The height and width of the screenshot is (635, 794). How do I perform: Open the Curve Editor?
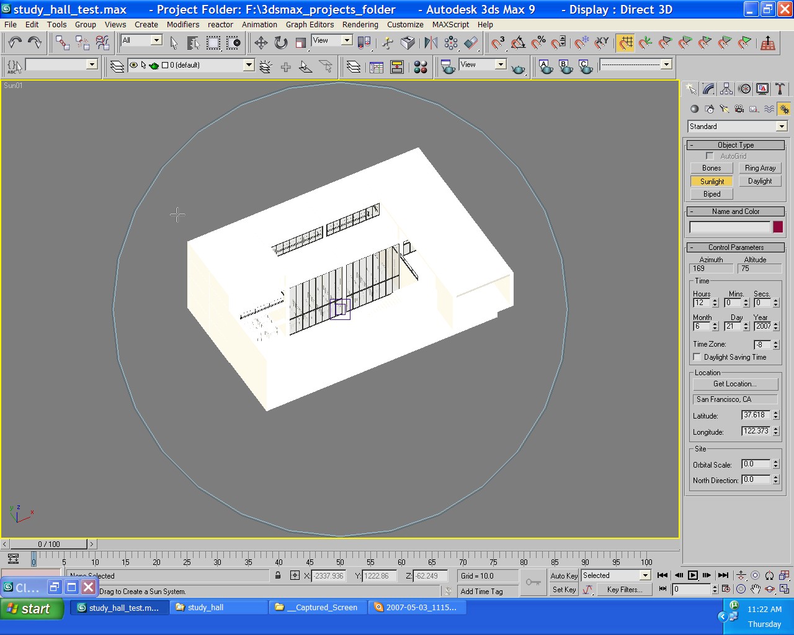coord(376,66)
